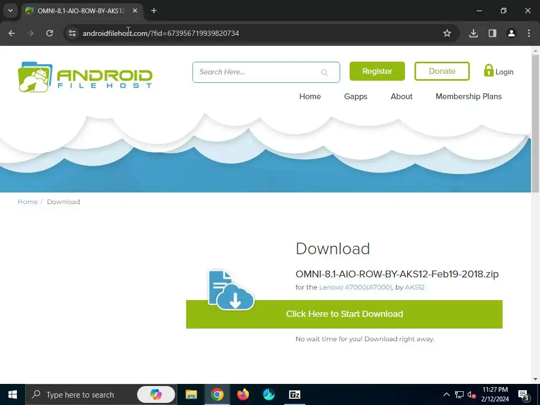Click 'No wait time for you!' text
The image size is (540, 405).
pyautogui.click(x=329, y=339)
